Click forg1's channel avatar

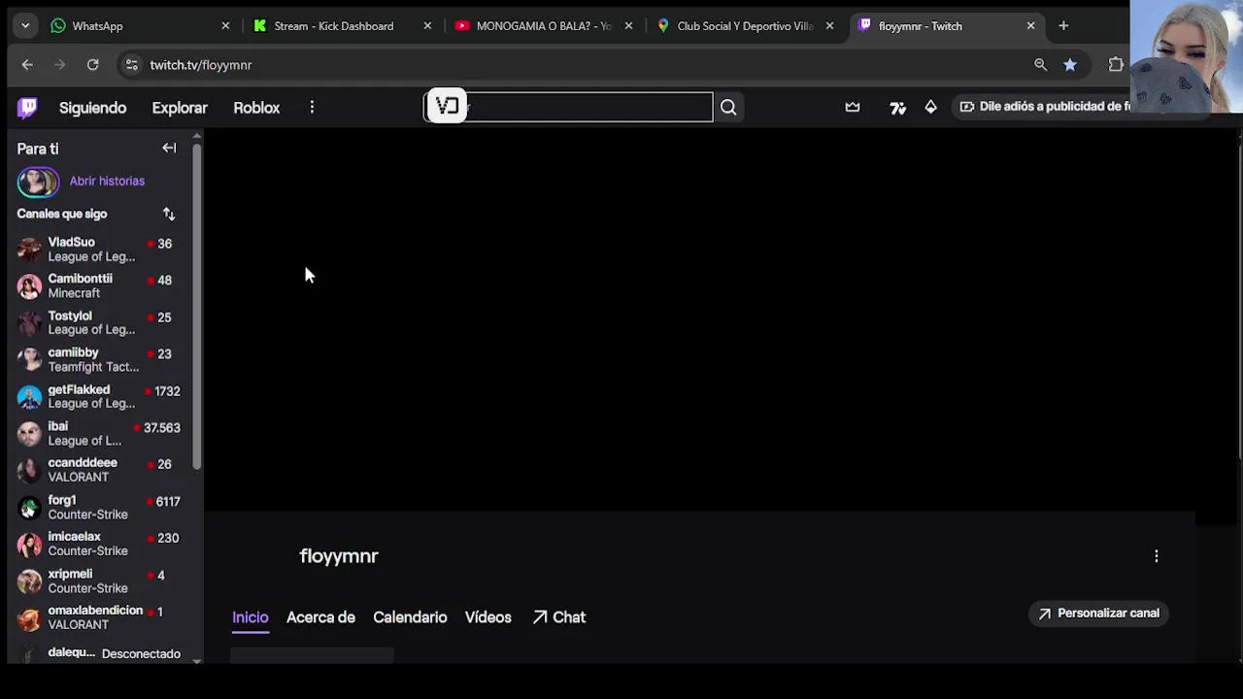(29, 507)
